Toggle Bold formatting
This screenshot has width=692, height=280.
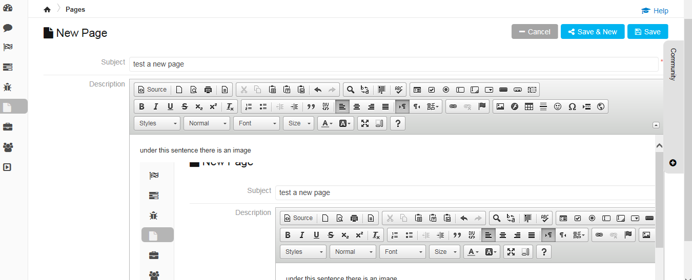(141, 106)
